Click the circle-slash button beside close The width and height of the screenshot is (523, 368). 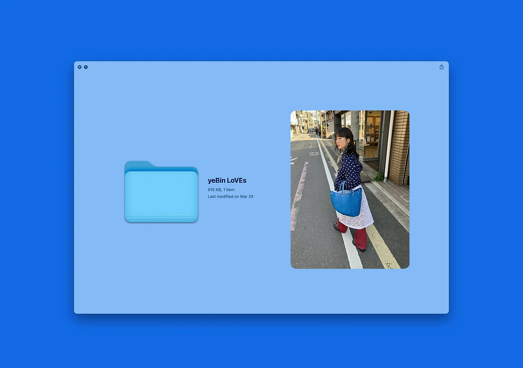point(86,67)
